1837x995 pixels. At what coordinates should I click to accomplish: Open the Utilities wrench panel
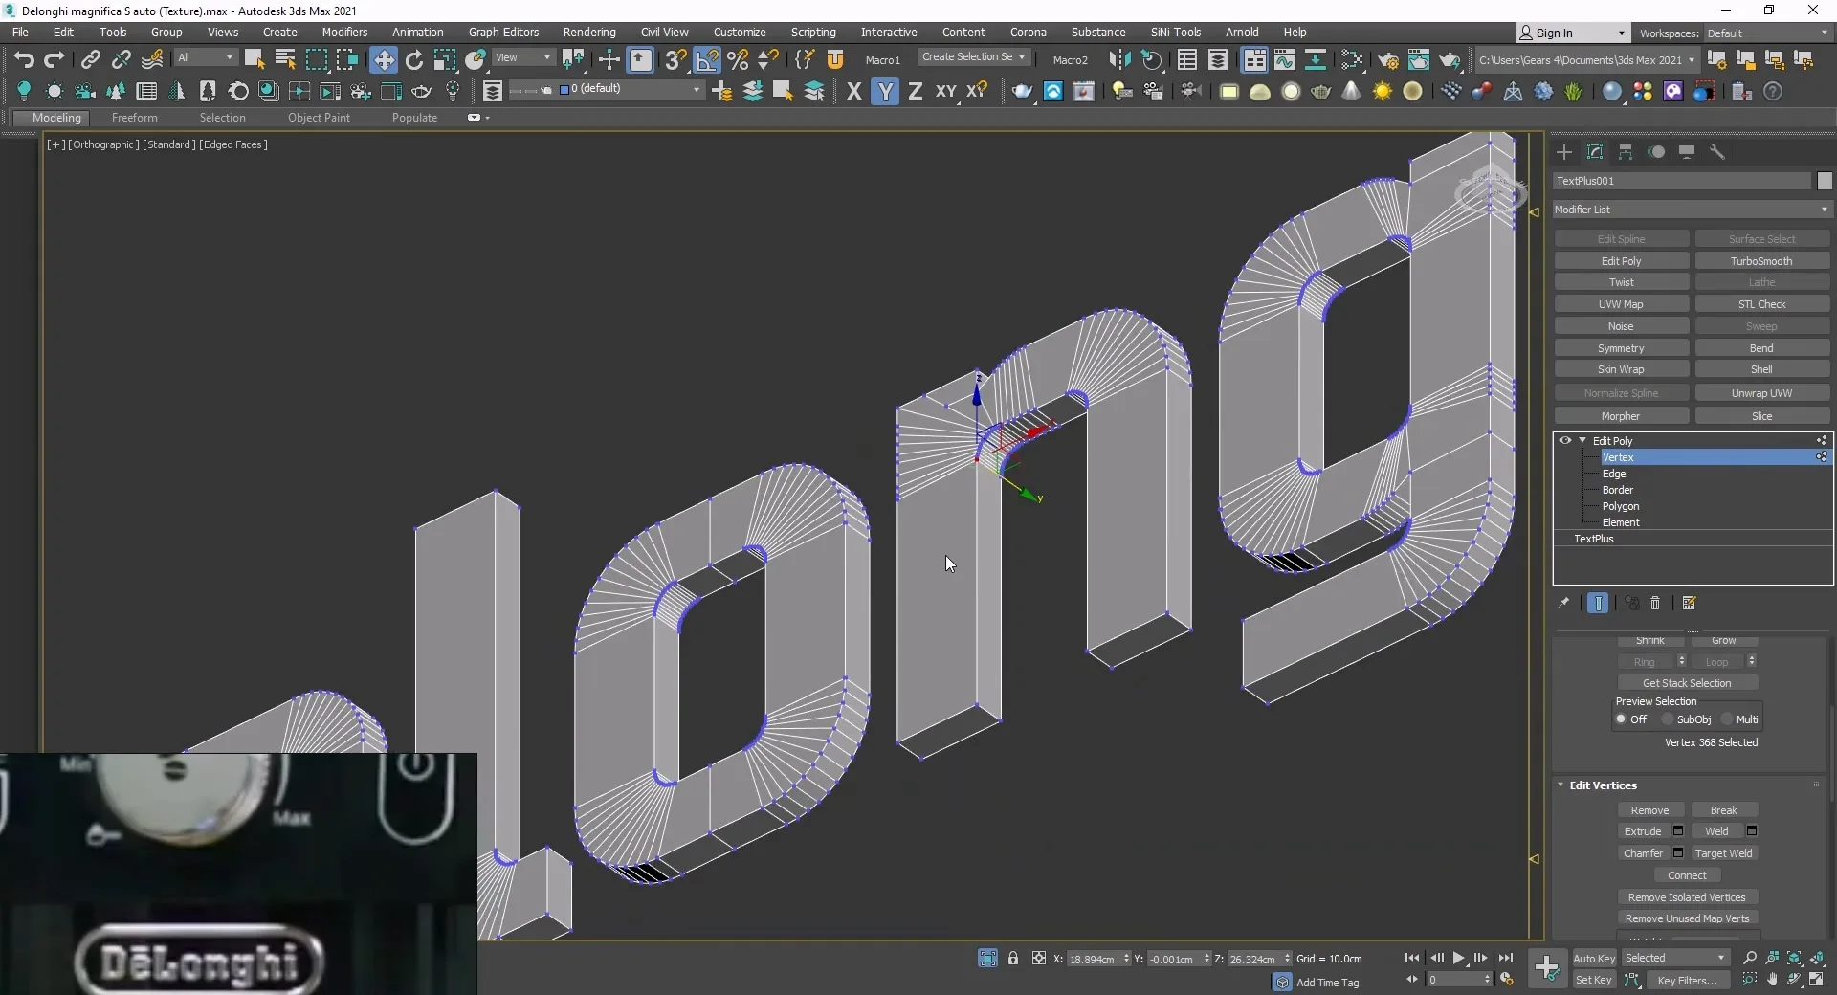click(x=1717, y=152)
